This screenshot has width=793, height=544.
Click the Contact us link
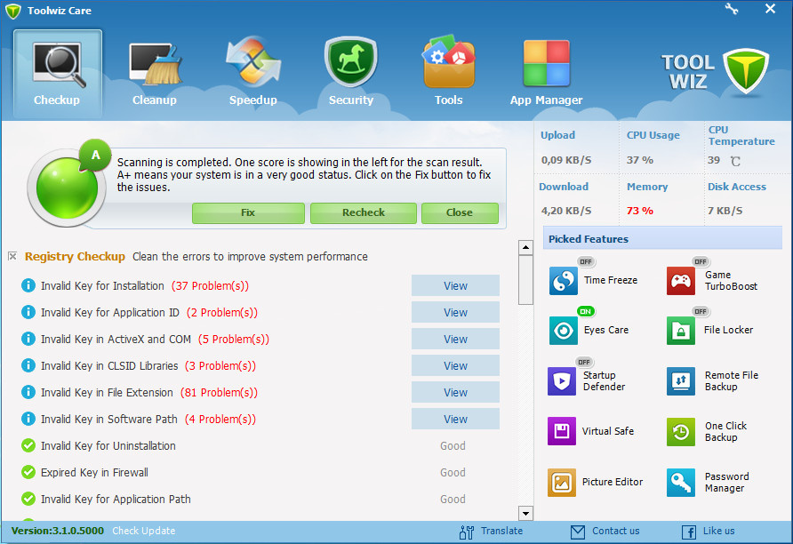tap(615, 531)
